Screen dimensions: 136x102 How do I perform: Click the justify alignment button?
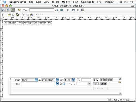pos(111,80)
